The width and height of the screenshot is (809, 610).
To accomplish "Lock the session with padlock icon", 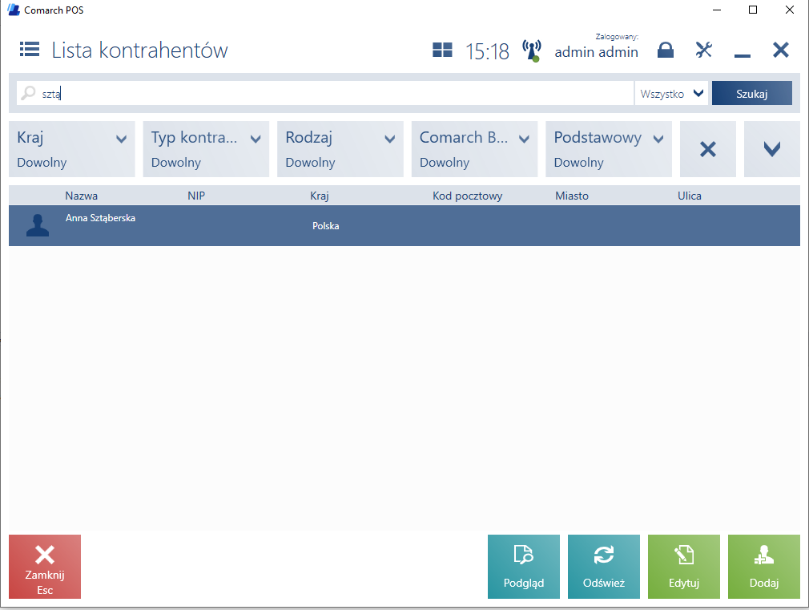I will tap(666, 50).
